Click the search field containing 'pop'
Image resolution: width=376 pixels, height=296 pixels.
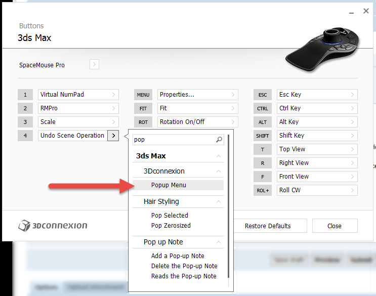(178, 140)
